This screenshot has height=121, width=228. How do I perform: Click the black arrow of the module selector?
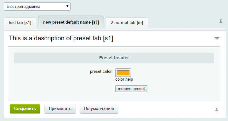coord(67,6)
